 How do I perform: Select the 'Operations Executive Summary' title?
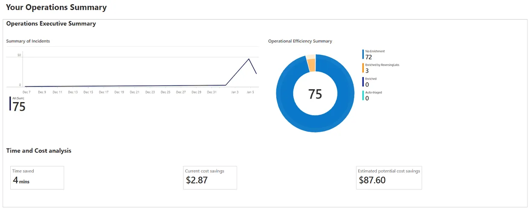[x=51, y=24]
